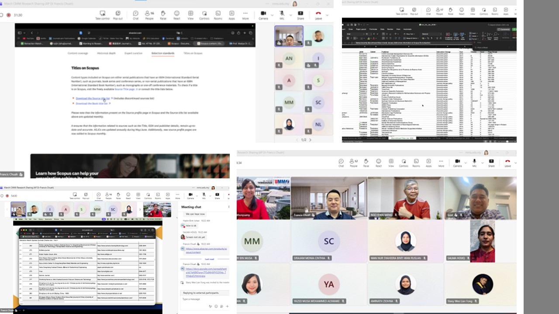The image size is (559, 314).
Task: Open People list showing 12 participants
Action: click(x=353, y=163)
